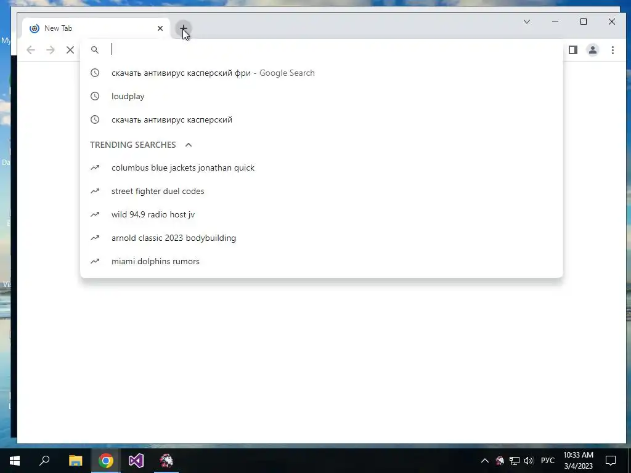Open a new tab with the plus button
The width and height of the screenshot is (631, 473).
(183, 28)
